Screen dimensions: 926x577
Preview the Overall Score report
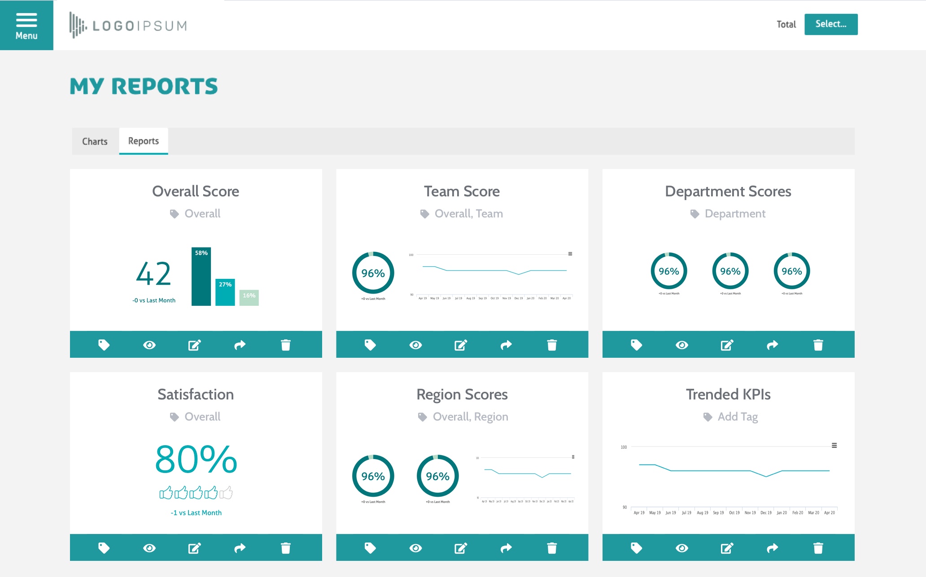pyautogui.click(x=149, y=344)
